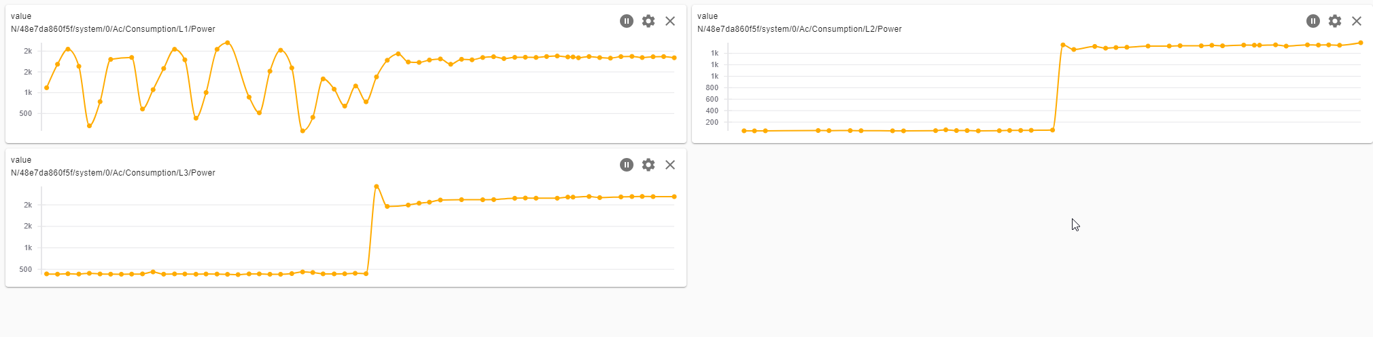Click the L3/Power topic path label
The width and height of the screenshot is (1373, 337).
click(x=113, y=173)
